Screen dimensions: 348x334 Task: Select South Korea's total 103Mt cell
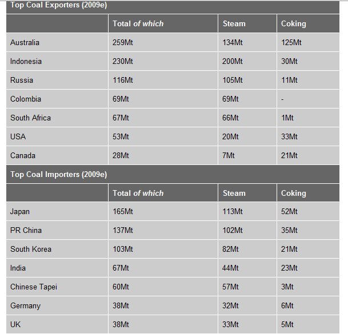click(163, 249)
